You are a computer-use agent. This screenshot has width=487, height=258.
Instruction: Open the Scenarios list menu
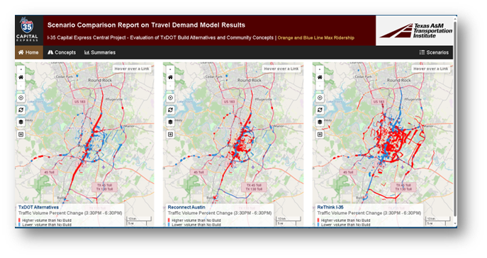click(434, 52)
